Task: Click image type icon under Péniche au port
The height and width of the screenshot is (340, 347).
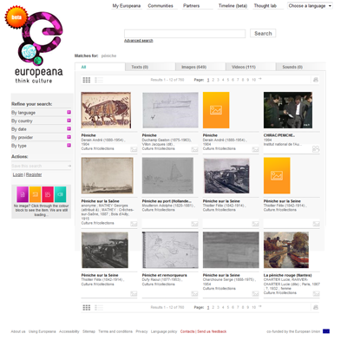Action: coord(194,224)
